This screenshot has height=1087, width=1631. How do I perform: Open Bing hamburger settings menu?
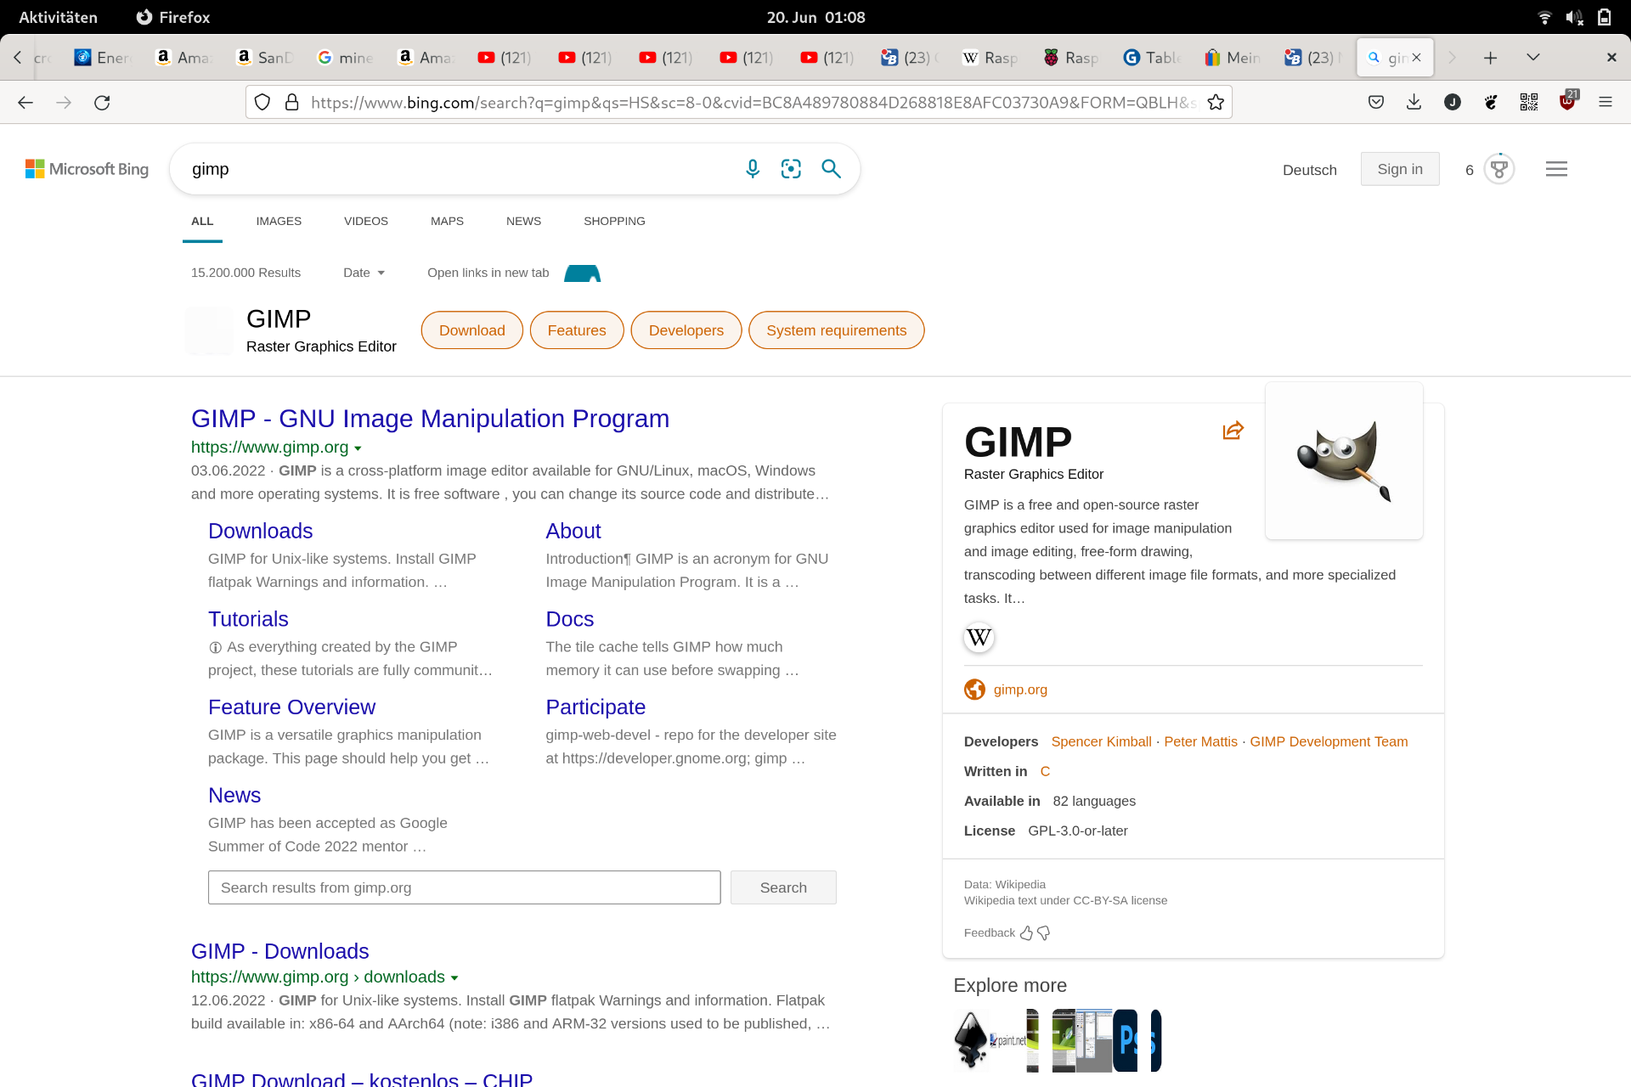[1556, 169]
